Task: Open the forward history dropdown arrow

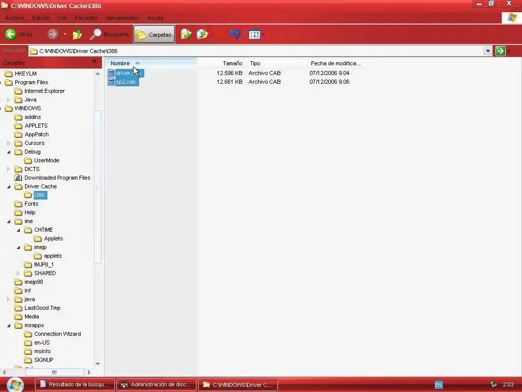Action: 65,34
